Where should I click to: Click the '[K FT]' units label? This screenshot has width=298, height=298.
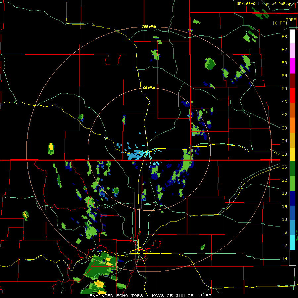click(280, 23)
